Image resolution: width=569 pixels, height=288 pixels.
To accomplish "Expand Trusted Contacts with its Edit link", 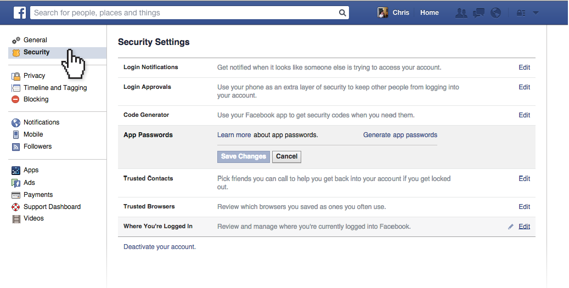I will [x=524, y=178].
